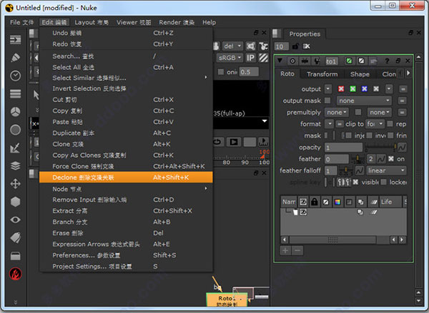
Task: Click the add shape plus button
Action: coord(285,250)
